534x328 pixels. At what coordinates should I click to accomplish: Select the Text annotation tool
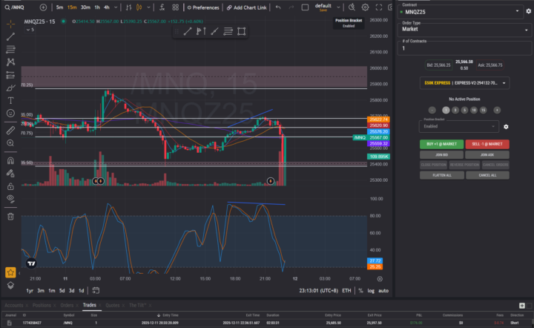pyautogui.click(x=10, y=100)
